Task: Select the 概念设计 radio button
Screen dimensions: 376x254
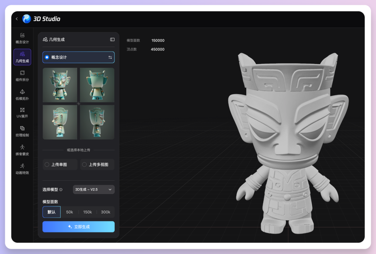Action: pos(47,57)
